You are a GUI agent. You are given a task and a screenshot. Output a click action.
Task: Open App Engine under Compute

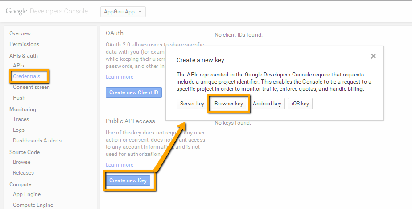tap(27, 194)
